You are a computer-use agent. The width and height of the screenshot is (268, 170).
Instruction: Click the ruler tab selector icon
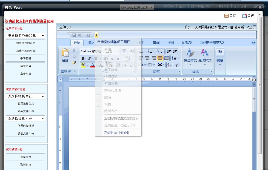61,79
